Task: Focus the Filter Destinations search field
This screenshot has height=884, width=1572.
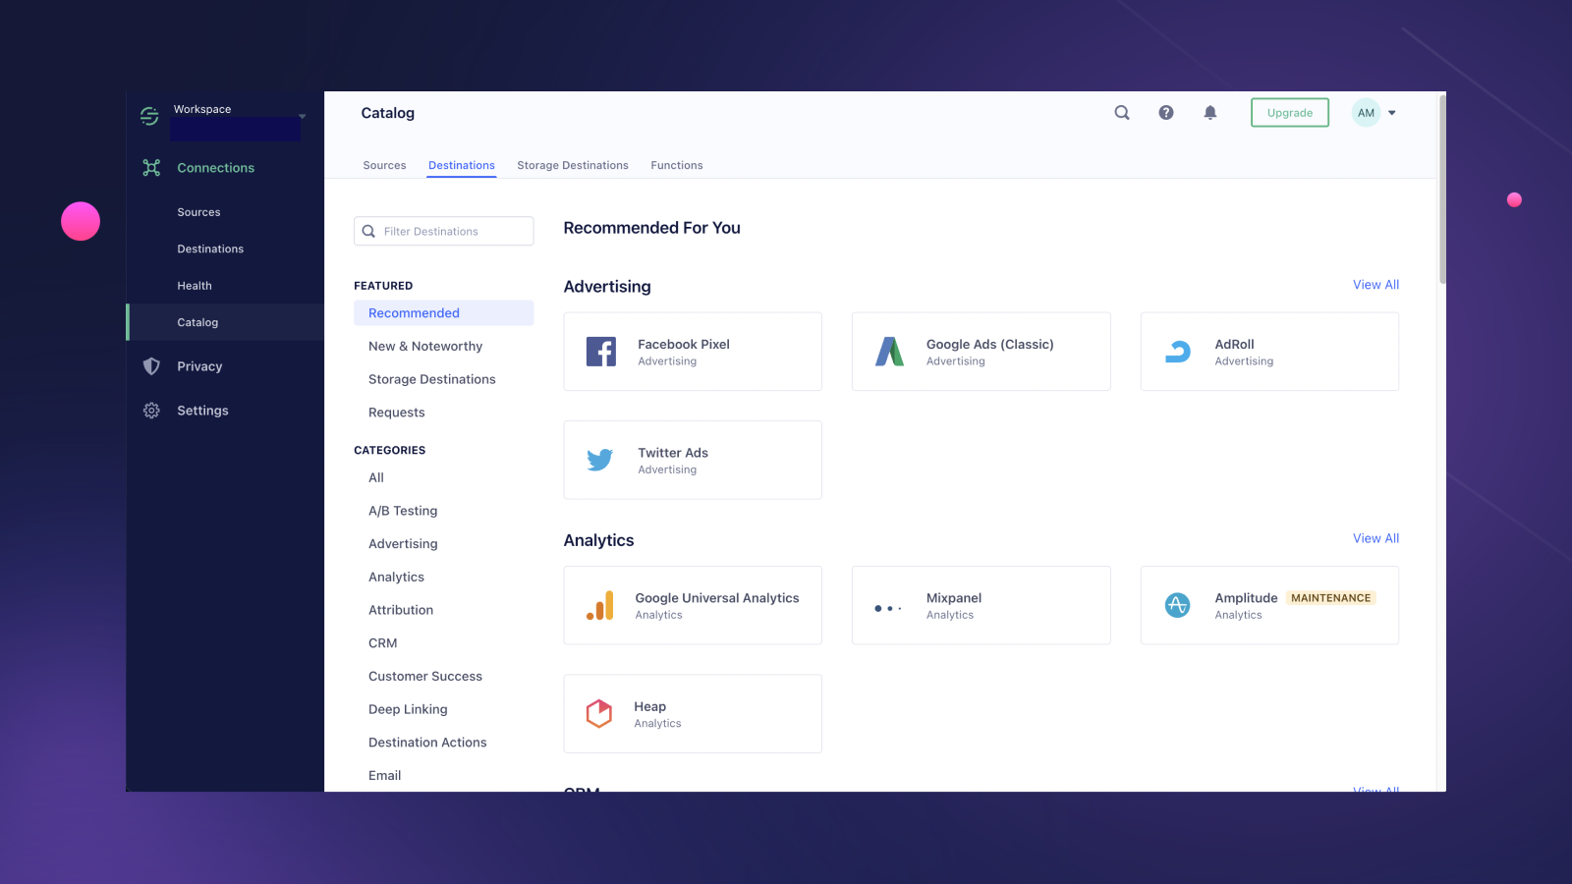Action: (x=443, y=232)
